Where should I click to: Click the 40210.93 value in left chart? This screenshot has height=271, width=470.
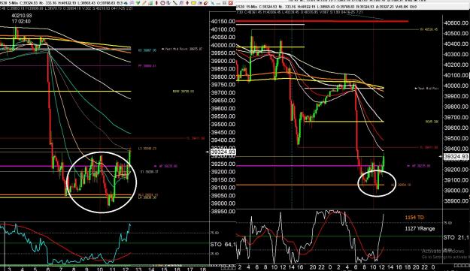pyautogui.click(x=22, y=16)
